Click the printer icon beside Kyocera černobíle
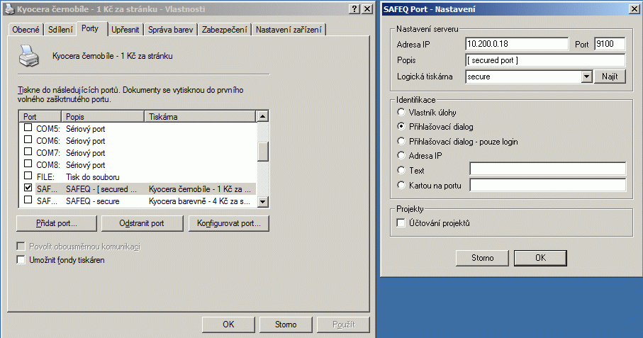The width and height of the screenshot is (643, 338). pos(28,56)
